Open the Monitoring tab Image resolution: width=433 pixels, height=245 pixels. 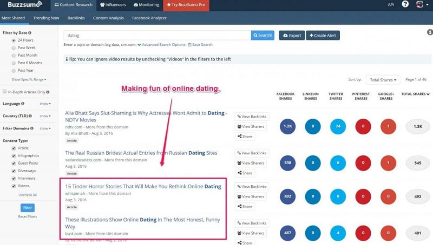coord(146,5)
